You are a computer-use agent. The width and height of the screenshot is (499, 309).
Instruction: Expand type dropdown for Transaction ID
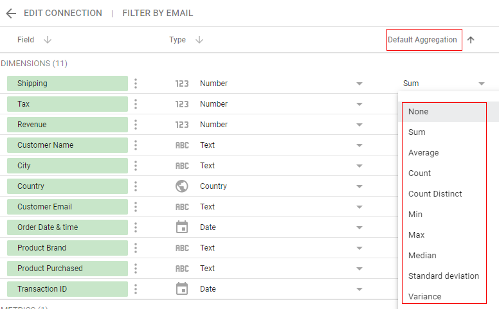[x=359, y=289]
